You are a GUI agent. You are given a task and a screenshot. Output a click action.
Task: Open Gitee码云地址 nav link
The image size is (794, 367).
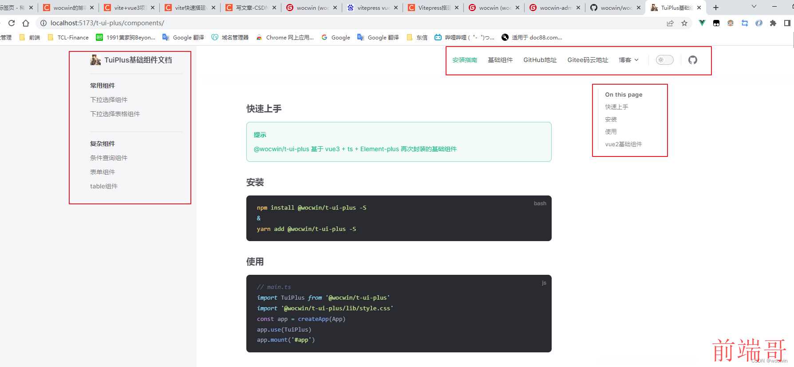(588, 60)
